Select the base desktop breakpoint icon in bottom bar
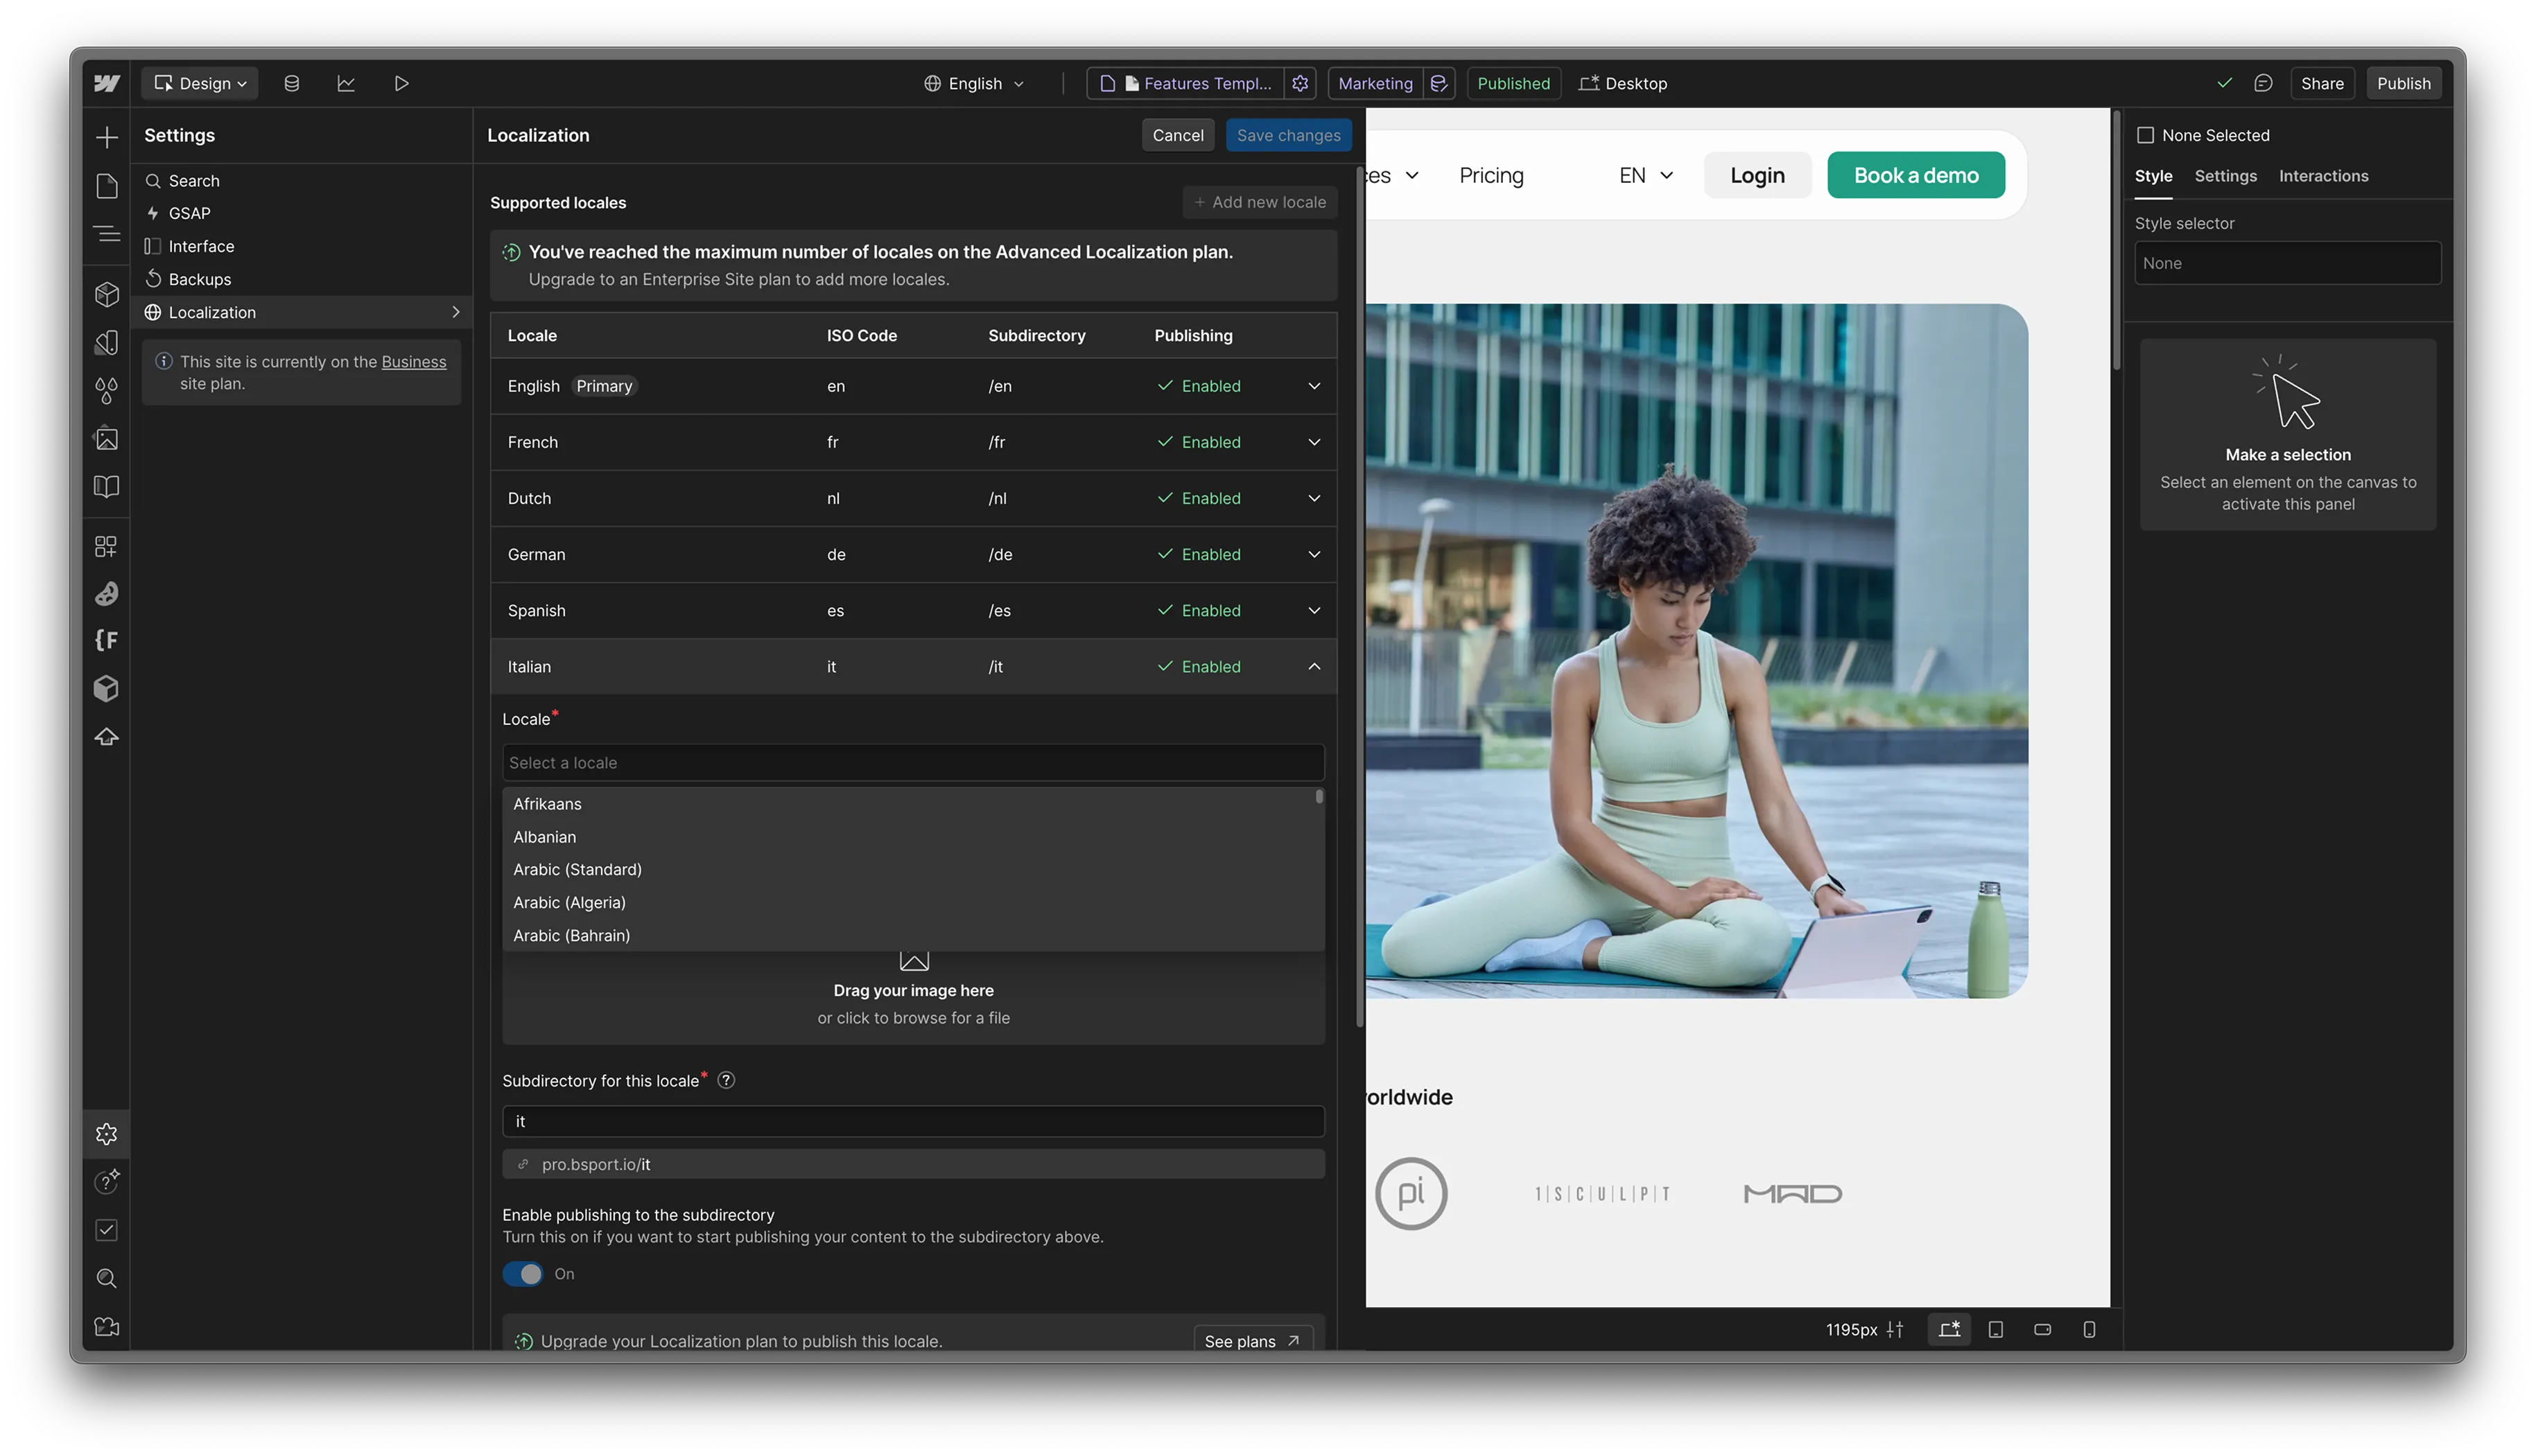This screenshot has height=1456, width=2536. click(1949, 1329)
